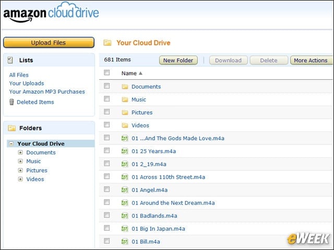The image size is (334, 250).
Task: Click the Documents folder icon in file list
Action: 125,87
